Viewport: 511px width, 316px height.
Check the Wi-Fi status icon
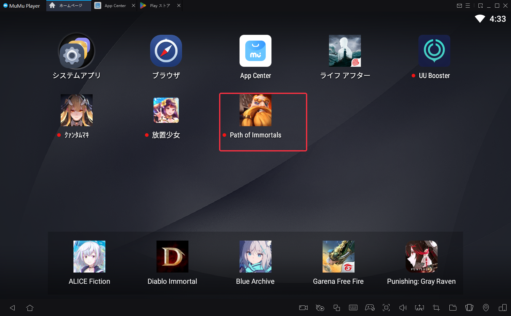[x=480, y=19]
